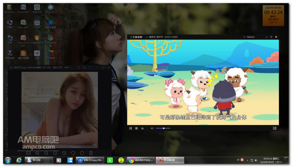
Task: Open 央视影音 desktop shortcut
Action: (x=50, y=54)
